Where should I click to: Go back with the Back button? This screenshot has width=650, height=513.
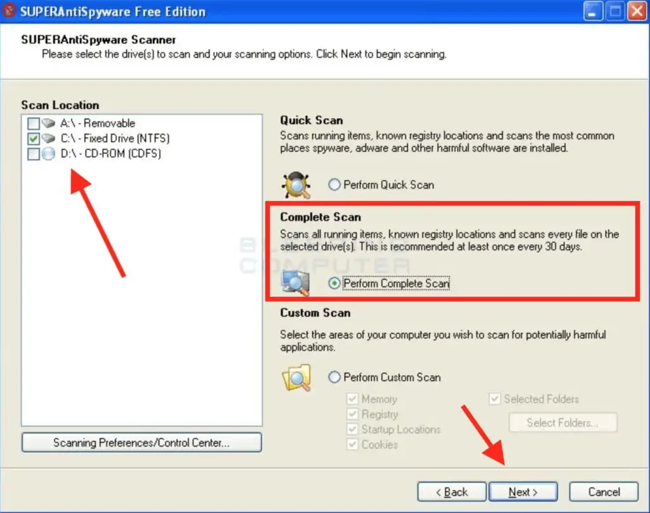pos(452,492)
